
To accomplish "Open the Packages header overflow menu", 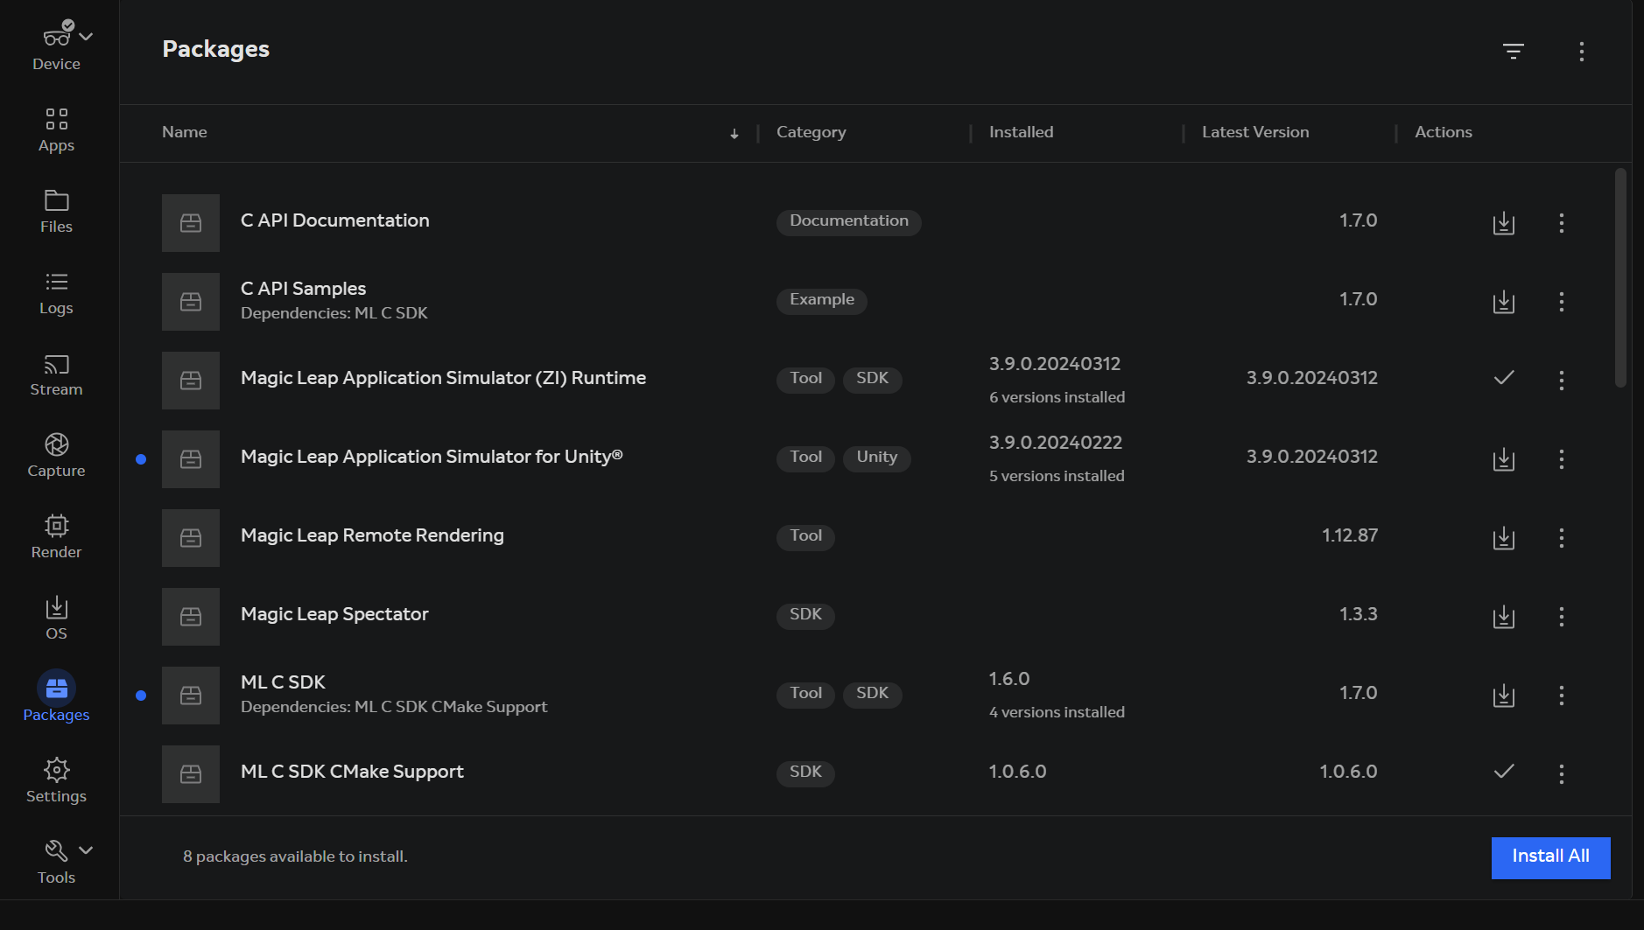I will 1581,51.
